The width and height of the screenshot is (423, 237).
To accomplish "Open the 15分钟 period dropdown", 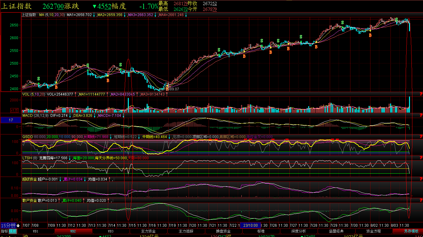I will [10, 225].
